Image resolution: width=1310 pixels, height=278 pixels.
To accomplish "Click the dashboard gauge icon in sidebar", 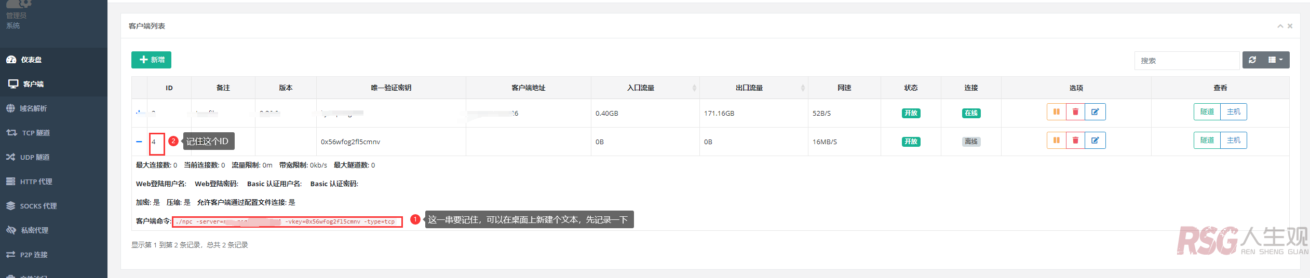I will (11, 60).
